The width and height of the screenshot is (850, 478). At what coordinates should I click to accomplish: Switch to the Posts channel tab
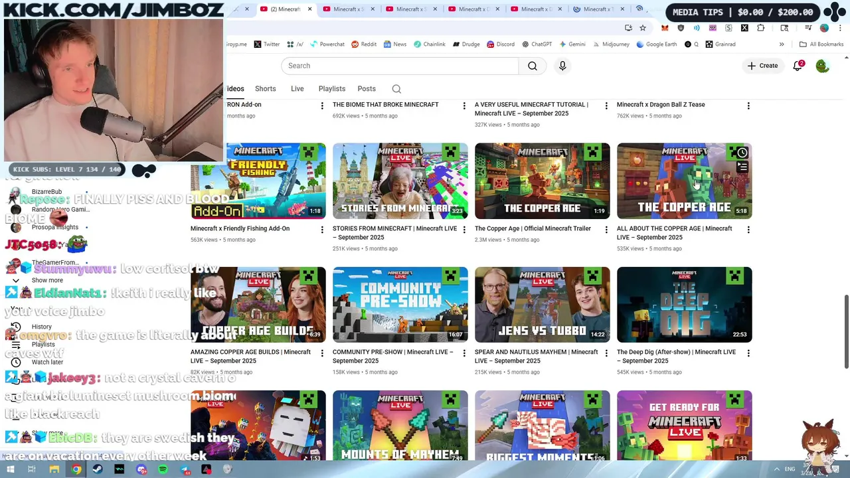pyautogui.click(x=366, y=89)
